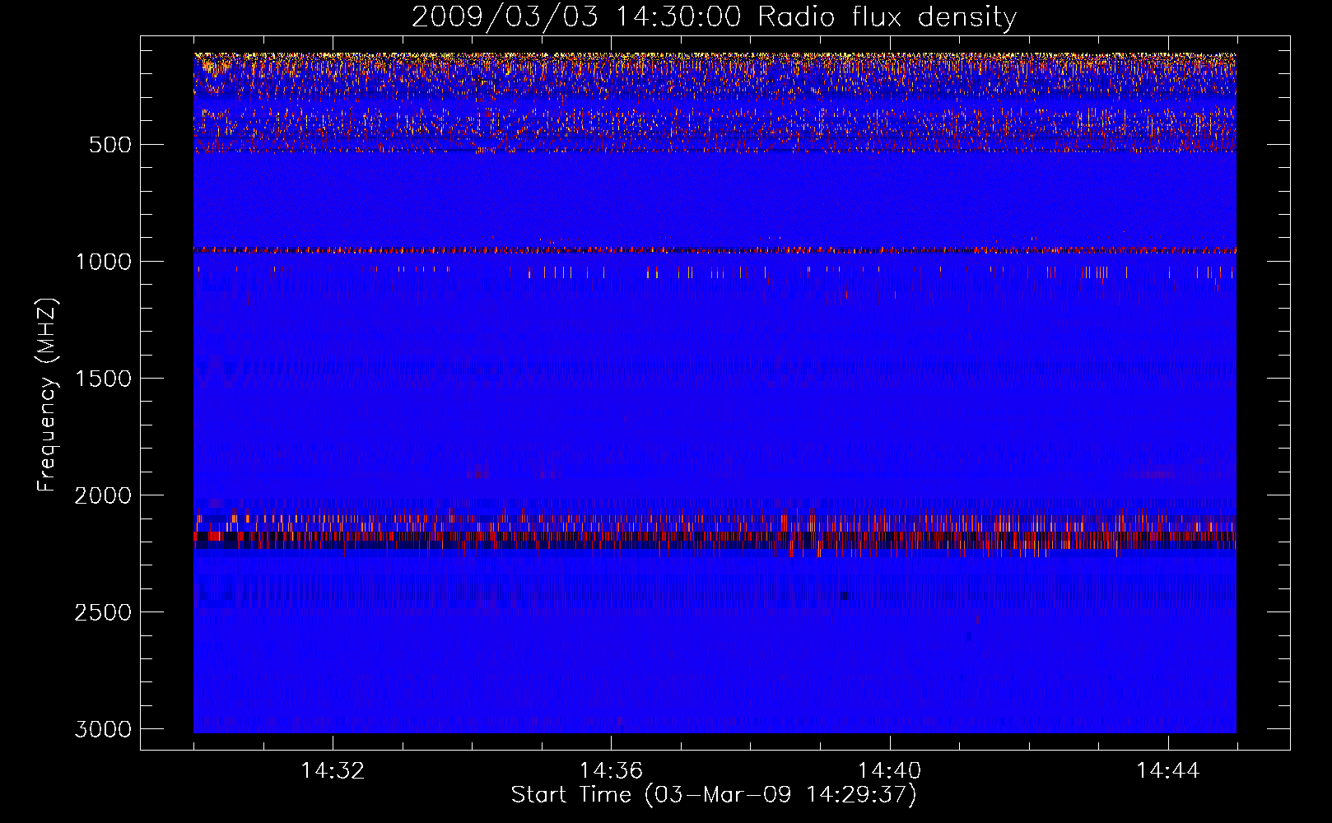Click the 14:32 time axis label

pos(333,771)
